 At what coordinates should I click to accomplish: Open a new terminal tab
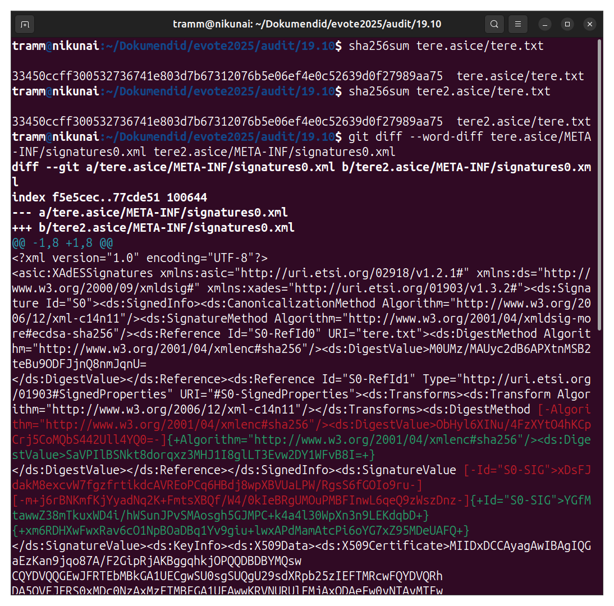coord(24,24)
